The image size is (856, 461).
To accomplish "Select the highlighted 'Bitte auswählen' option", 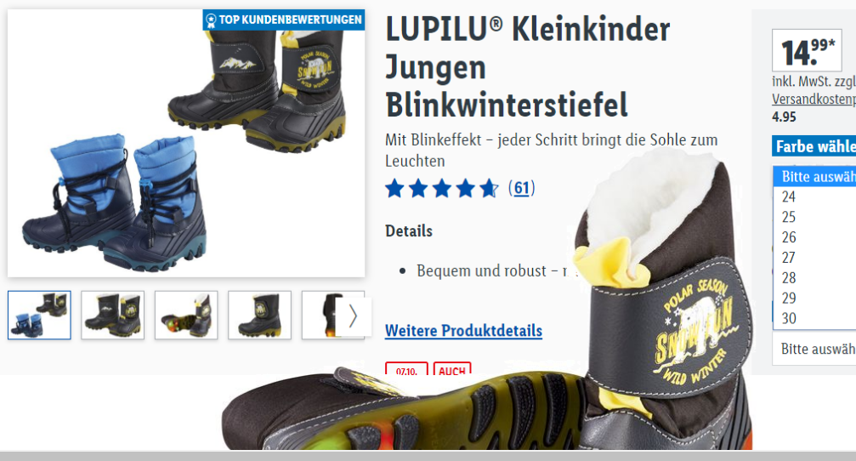I will pos(814,176).
